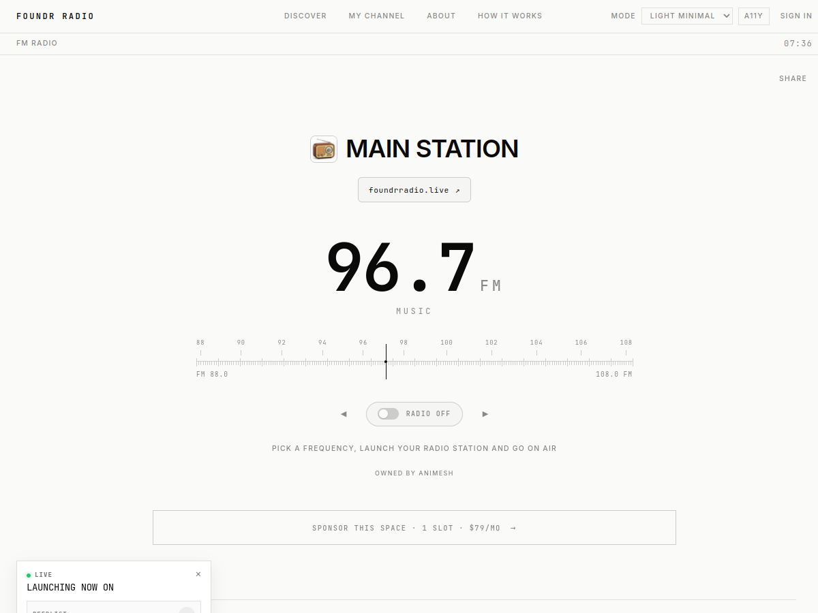818x613 pixels.
Task: Toggle the Radio Off switch
Action: pyautogui.click(x=414, y=414)
